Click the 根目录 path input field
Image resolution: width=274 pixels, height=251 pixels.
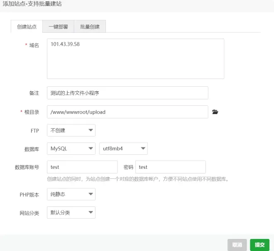click(x=127, y=112)
